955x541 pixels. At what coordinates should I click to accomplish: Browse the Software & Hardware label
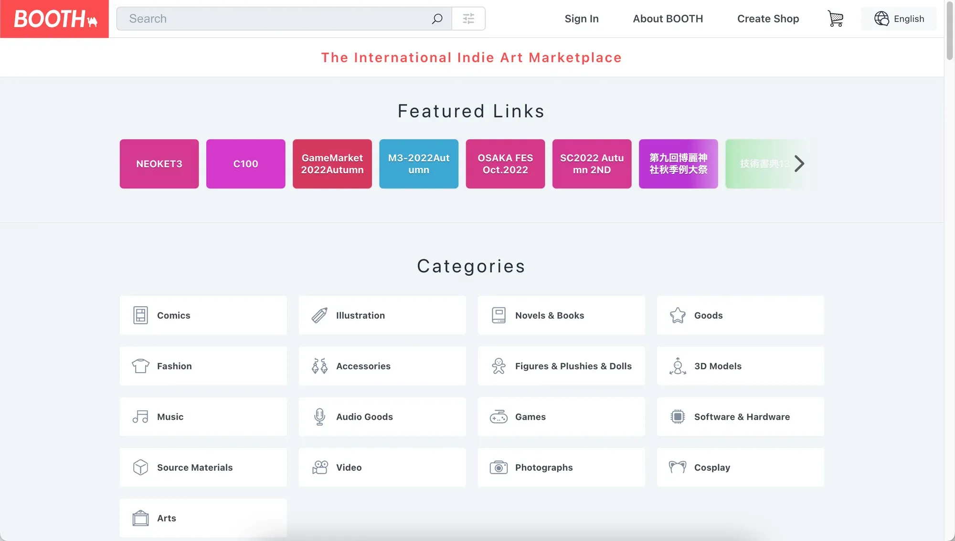tap(742, 416)
